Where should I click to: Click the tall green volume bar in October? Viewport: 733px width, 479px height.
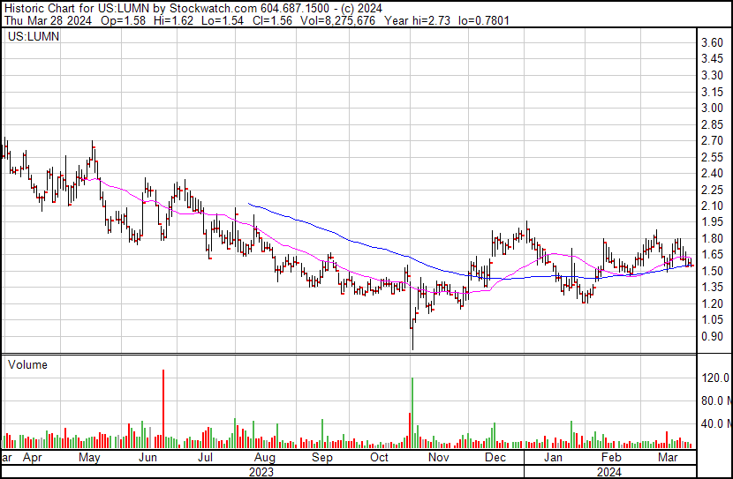click(412, 412)
